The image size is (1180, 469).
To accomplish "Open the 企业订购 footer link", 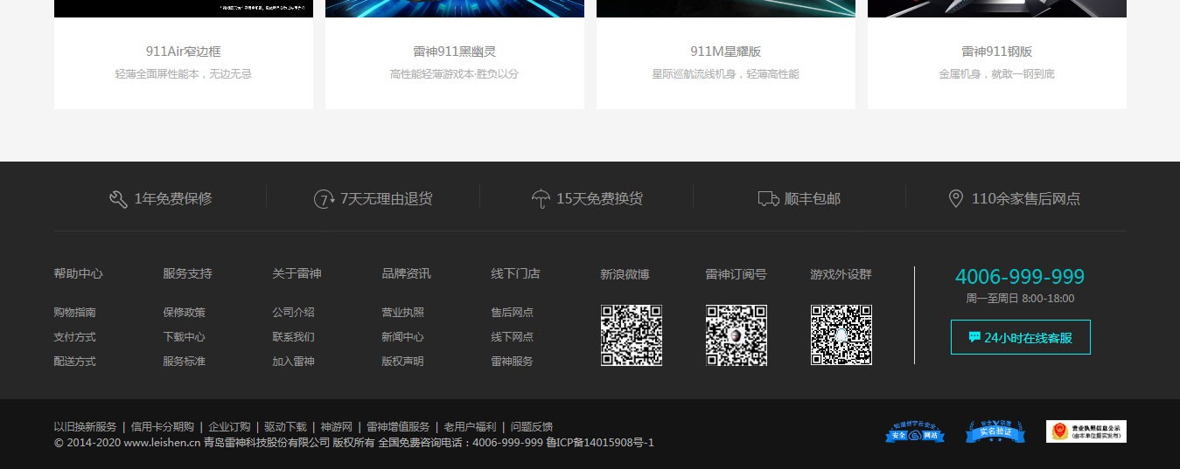I will [x=229, y=427].
